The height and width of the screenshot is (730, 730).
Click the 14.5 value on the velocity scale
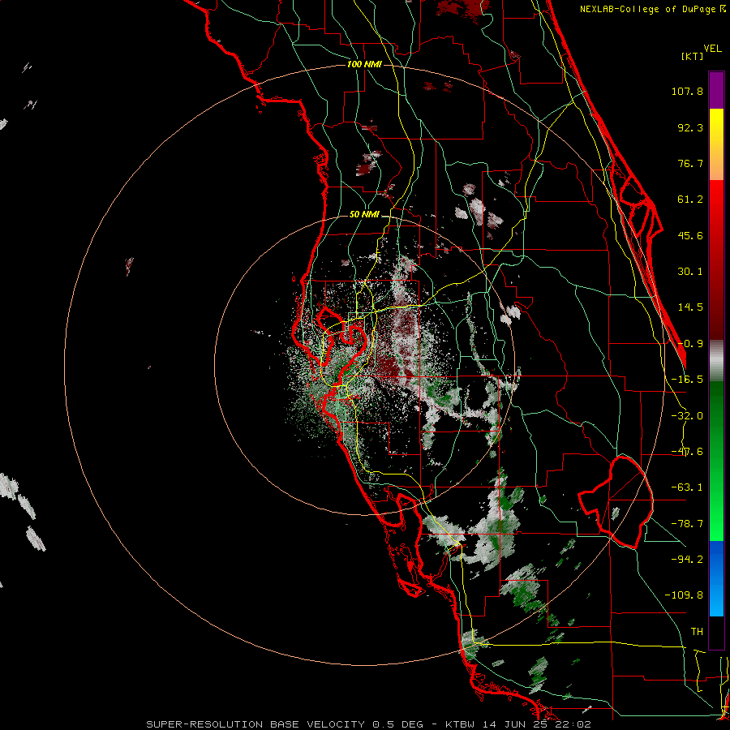690,307
